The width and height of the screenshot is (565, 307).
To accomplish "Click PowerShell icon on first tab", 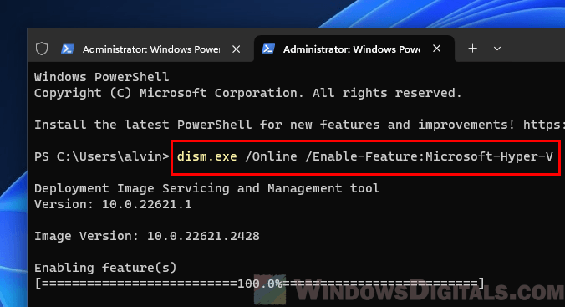I will tap(68, 49).
